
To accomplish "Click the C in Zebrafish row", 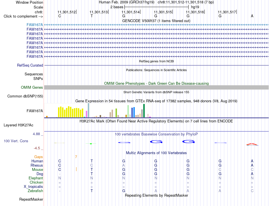I will click(x=252, y=191).
